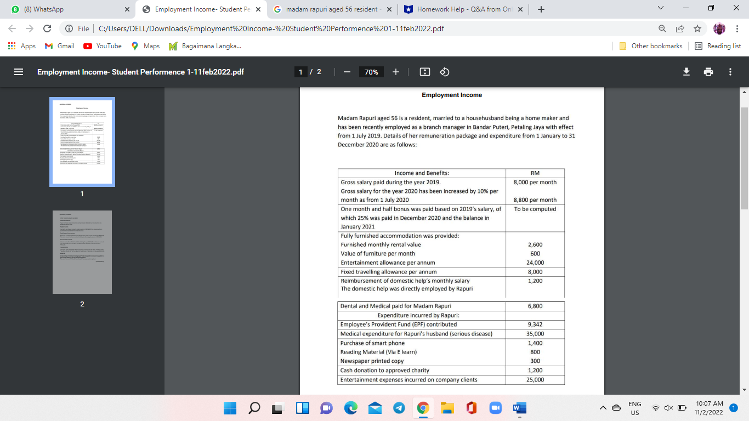The image size is (749, 421).
Task: Open the PDF more options menu
Action: click(729, 71)
